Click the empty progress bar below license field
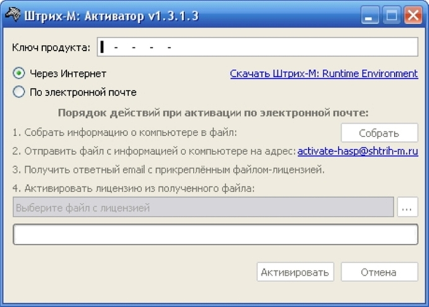The height and width of the screenshot is (307, 429). coord(215,235)
